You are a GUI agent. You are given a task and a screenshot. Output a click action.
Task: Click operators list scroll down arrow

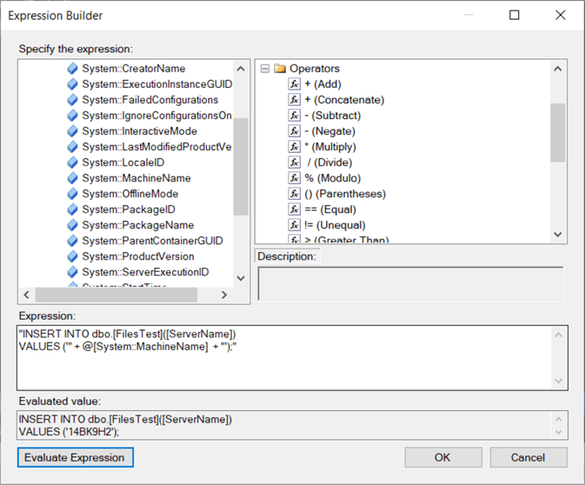pyautogui.click(x=558, y=235)
